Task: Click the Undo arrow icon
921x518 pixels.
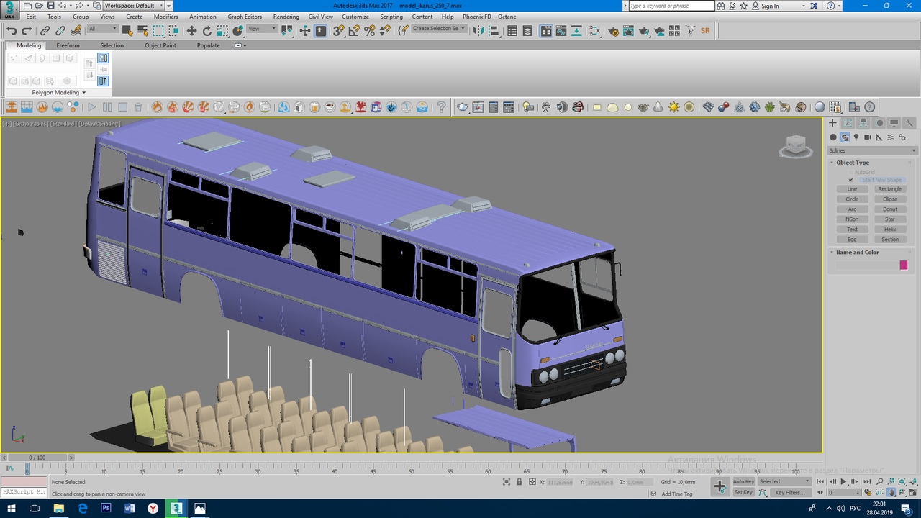Action: point(12,31)
